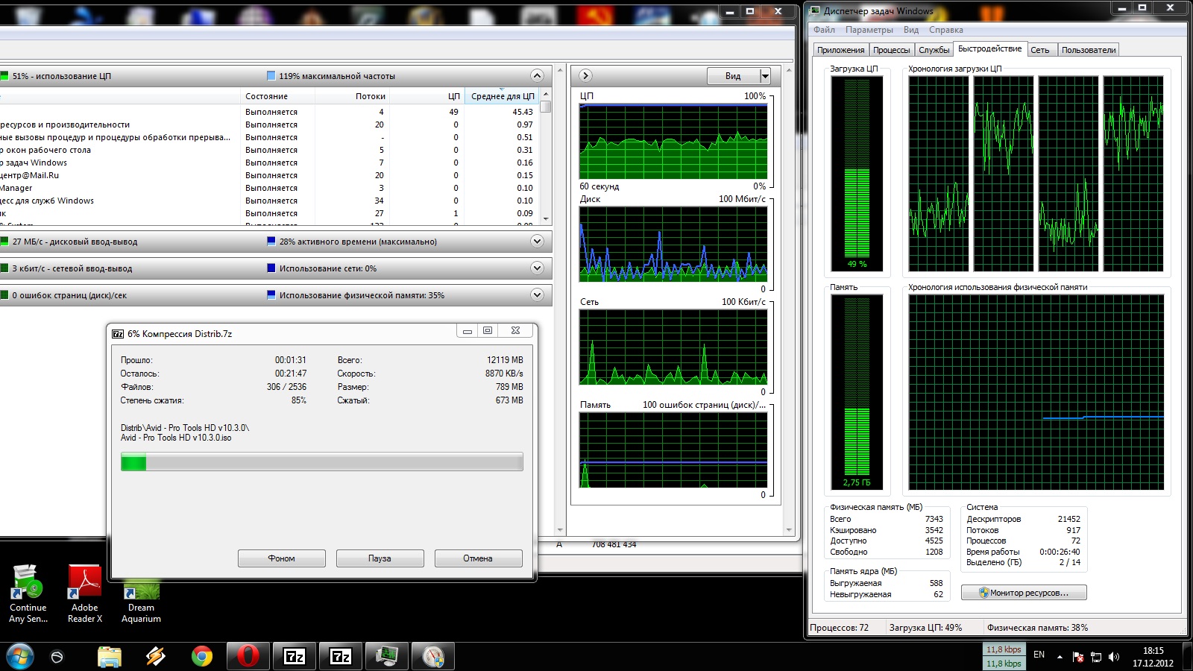
Task: Launch Winamp from the taskbar
Action: 155,656
